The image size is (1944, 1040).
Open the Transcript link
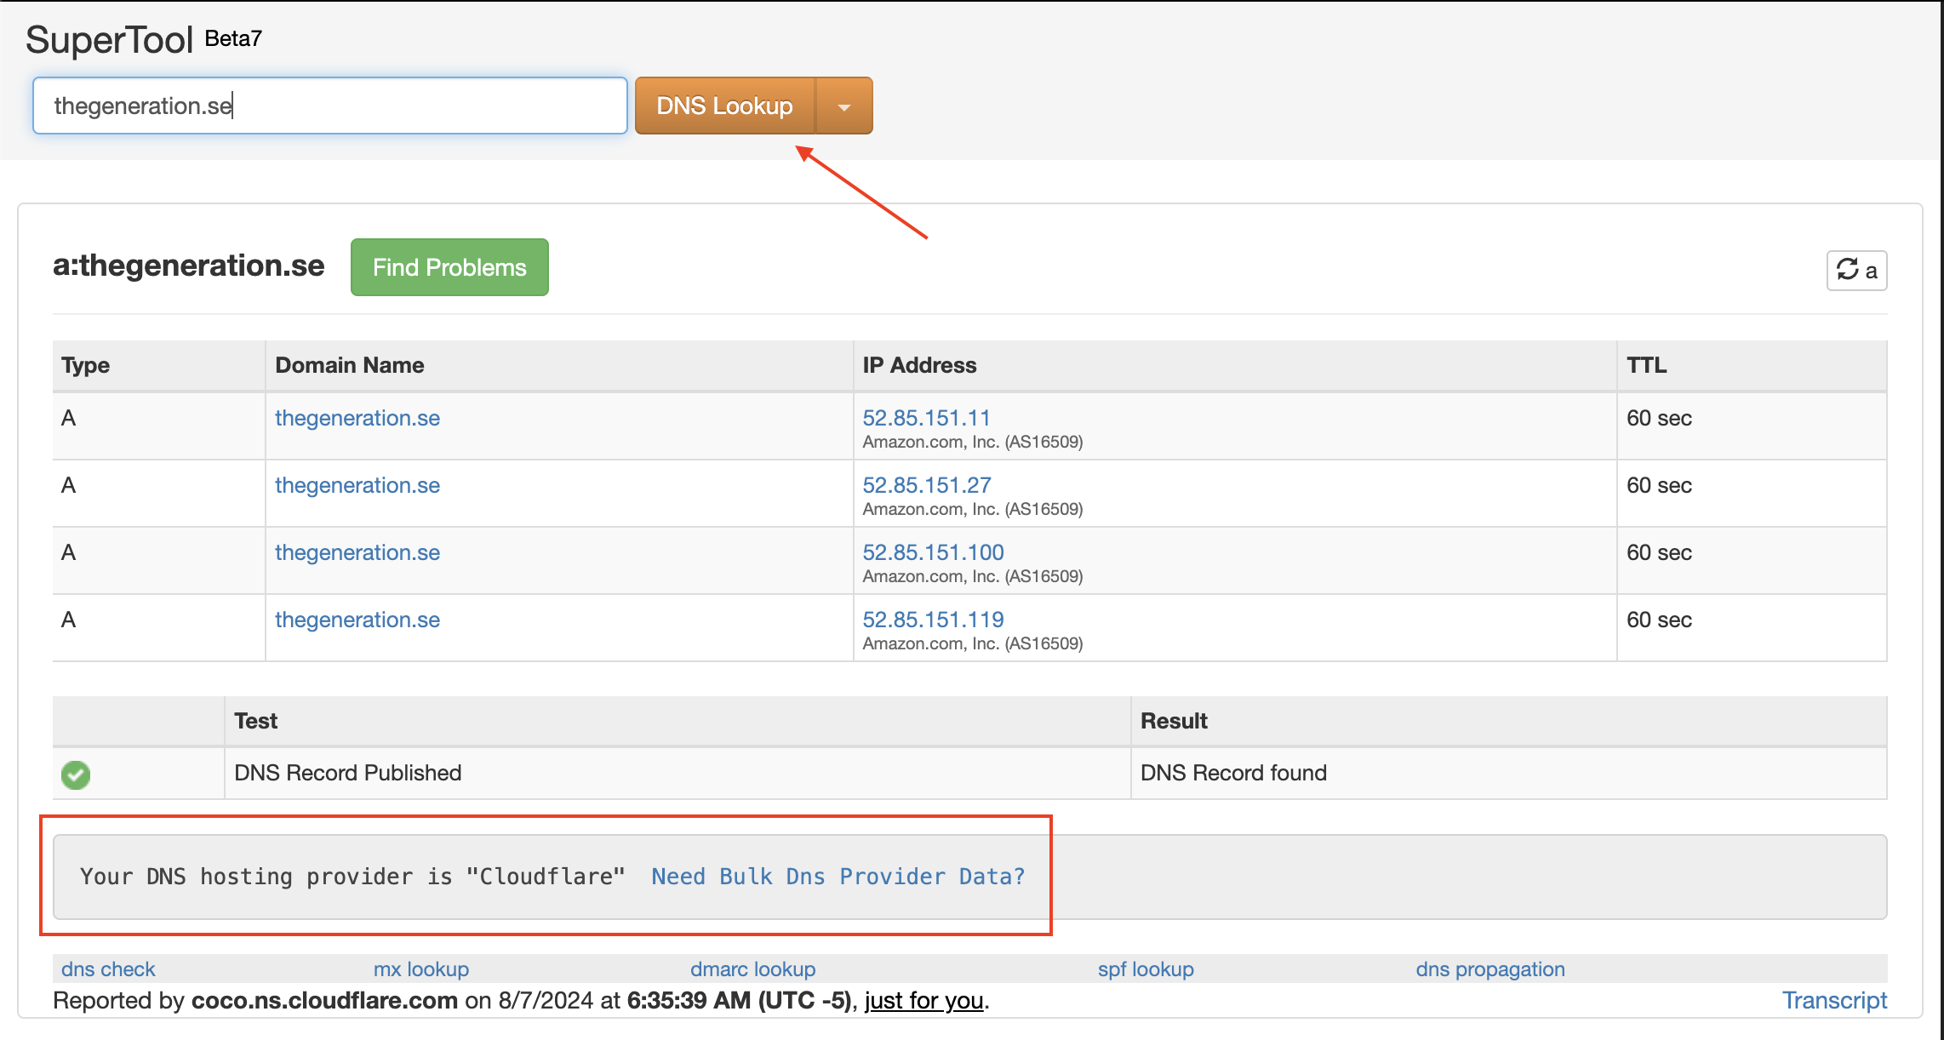[1834, 1001]
